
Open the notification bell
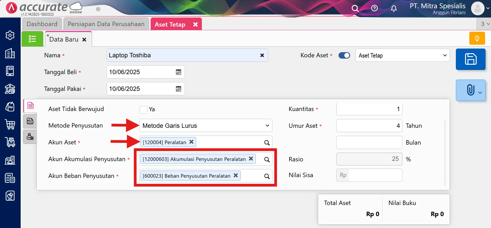(x=394, y=9)
